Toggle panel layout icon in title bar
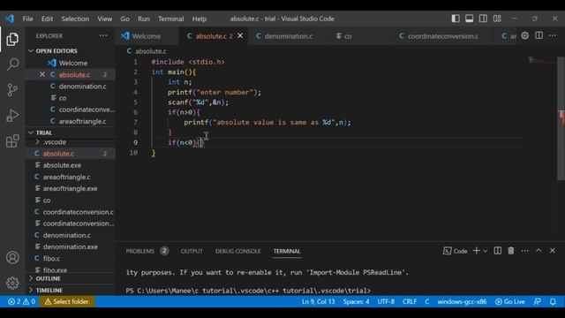The height and width of the screenshot is (318, 565). click(x=469, y=19)
